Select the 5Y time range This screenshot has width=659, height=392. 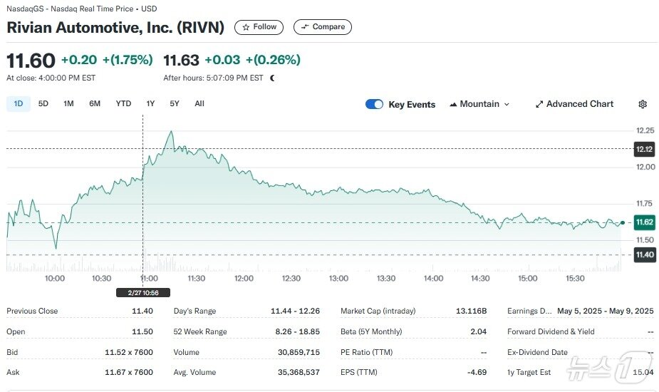coord(175,103)
